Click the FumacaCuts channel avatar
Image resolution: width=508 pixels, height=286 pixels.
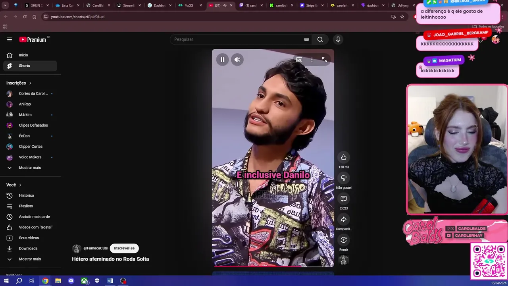(77, 249)
